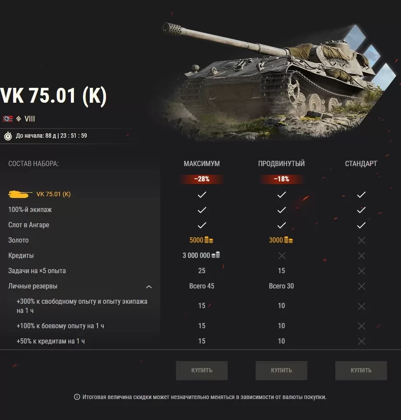Click the silver credits icon beside 3 000 000

[x=215, y=255]
